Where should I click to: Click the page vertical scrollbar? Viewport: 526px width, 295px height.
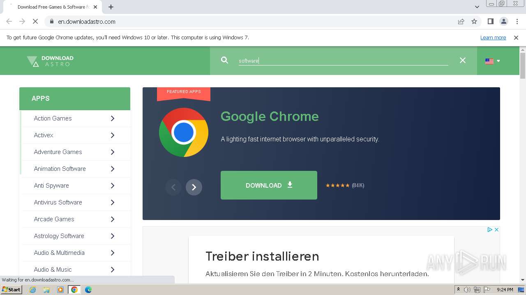[x=523, y=66]
